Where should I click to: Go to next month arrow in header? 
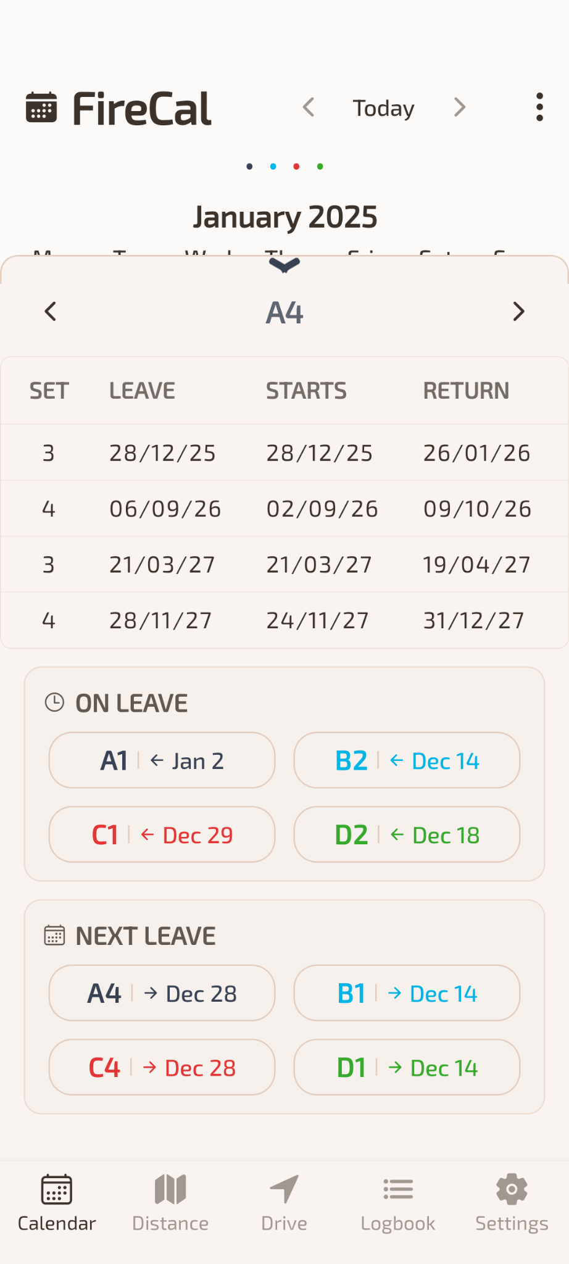459,107
